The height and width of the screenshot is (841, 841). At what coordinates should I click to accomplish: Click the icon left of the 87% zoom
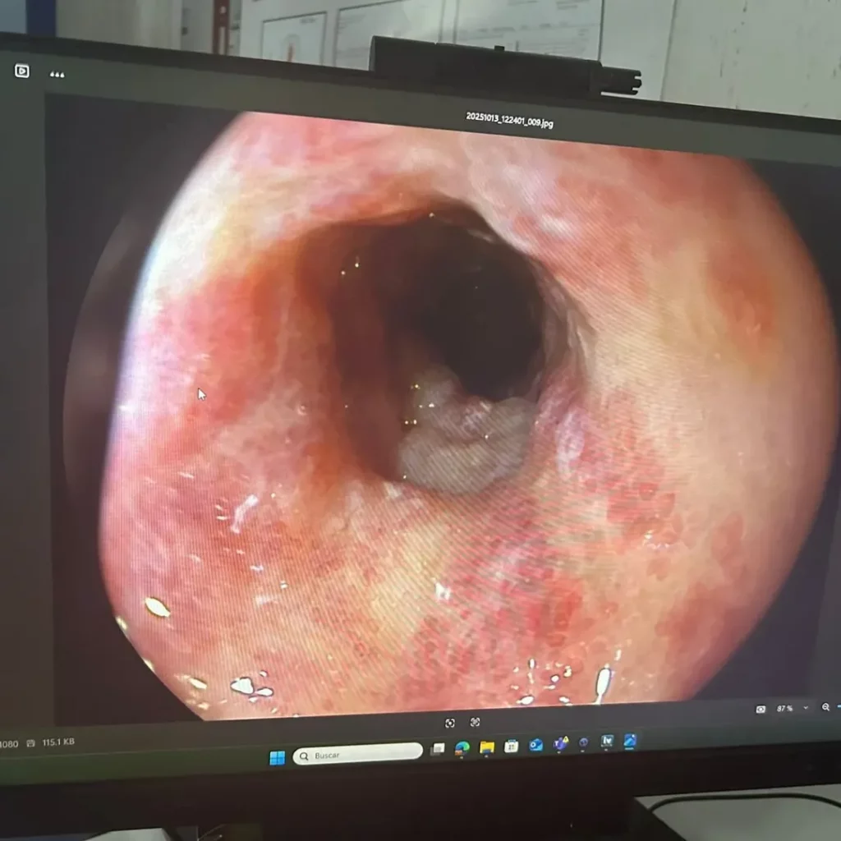[761, 708]
